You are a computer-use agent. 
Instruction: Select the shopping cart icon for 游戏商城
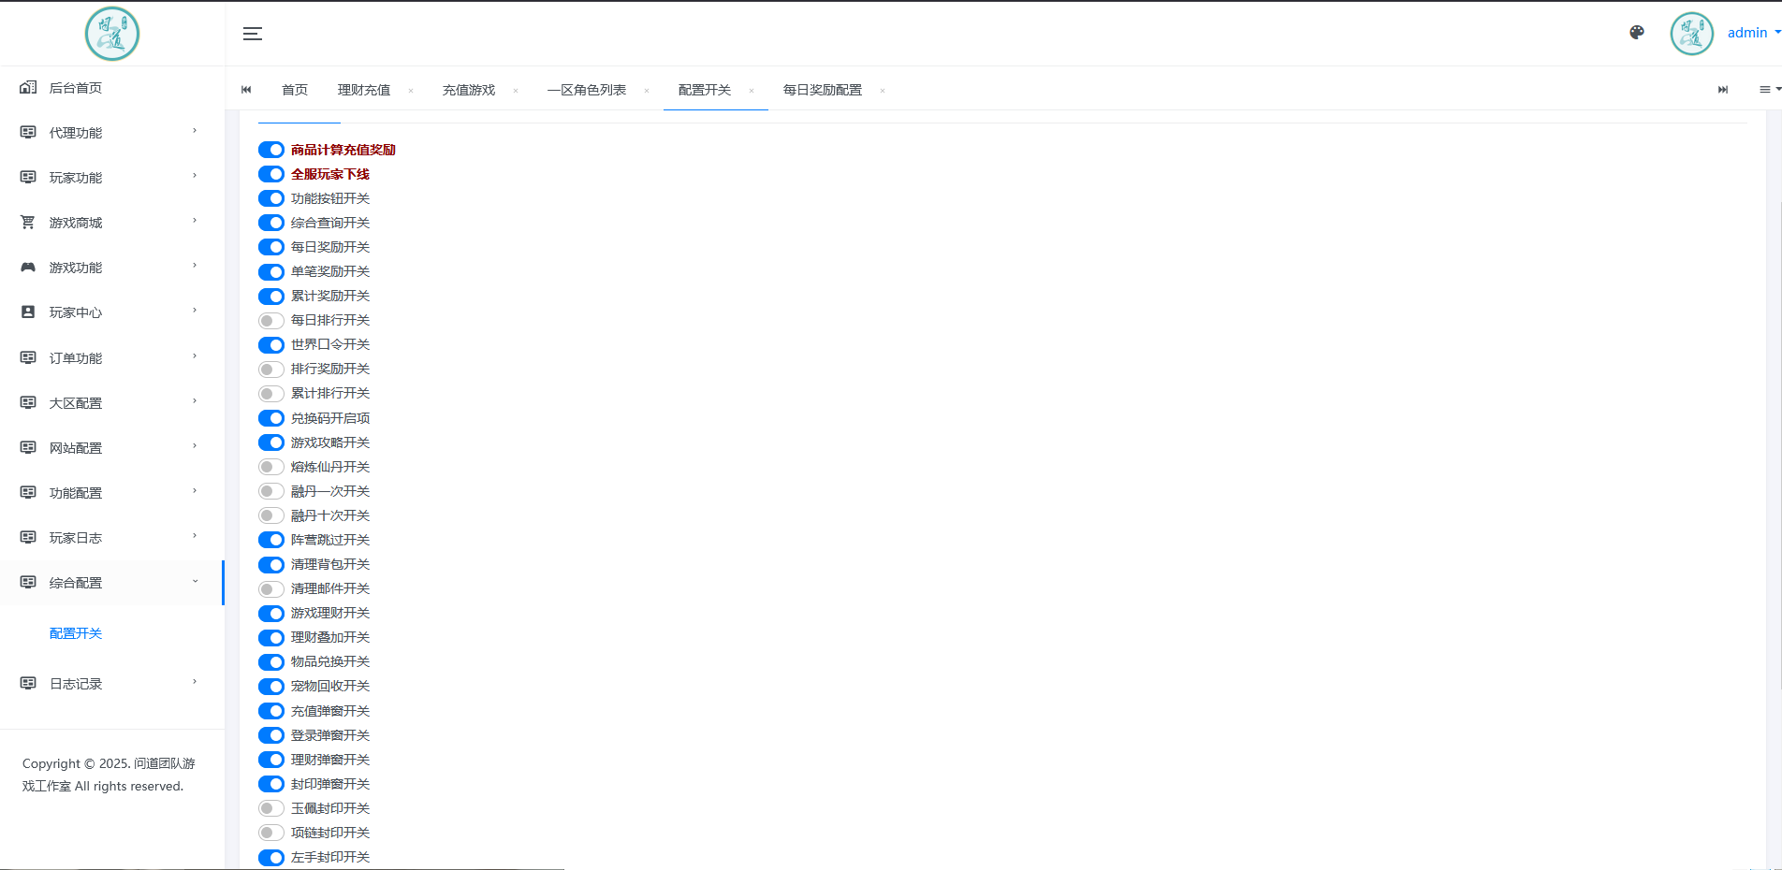point(27,222)
